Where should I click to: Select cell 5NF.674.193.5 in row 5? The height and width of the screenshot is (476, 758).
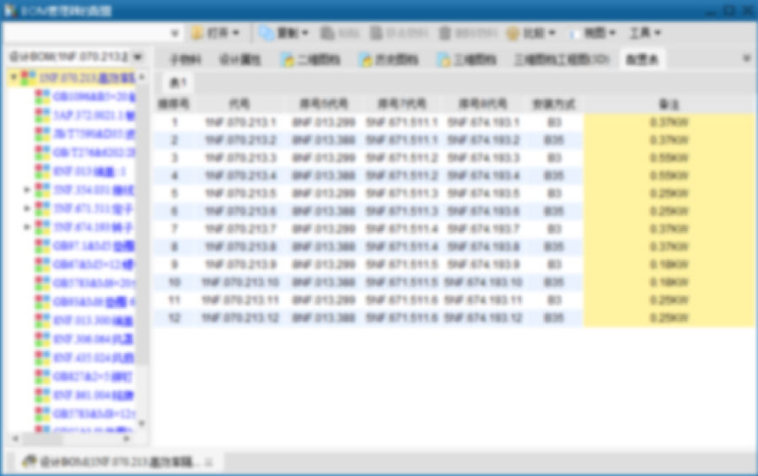[483, 193]
